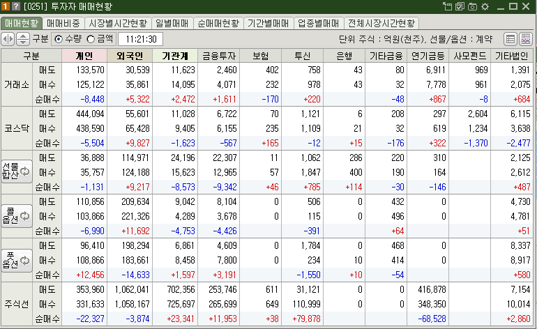The image size is (537, 329).
Task: Click the 사모펀드 column header
Action: coord(469,56)
